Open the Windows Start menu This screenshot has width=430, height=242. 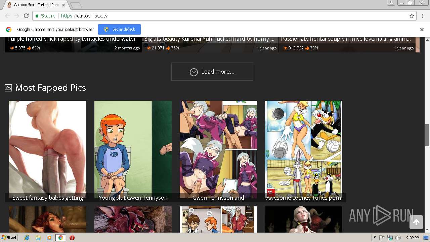[x=9, y=238]
